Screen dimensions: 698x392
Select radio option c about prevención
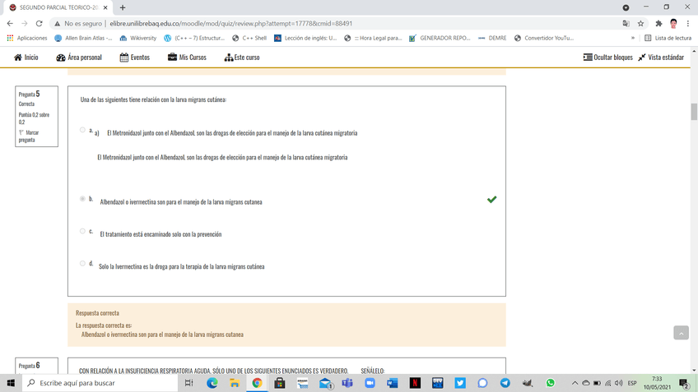82,232
